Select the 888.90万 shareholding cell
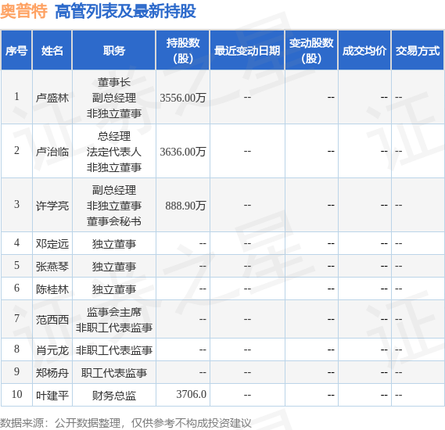 (185, 206)
